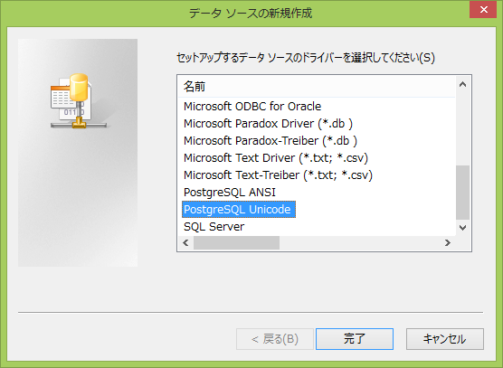The image size is (503, 368).
Task: Click the vertical scrollbar thumb
Action: (x=462, y=193)
